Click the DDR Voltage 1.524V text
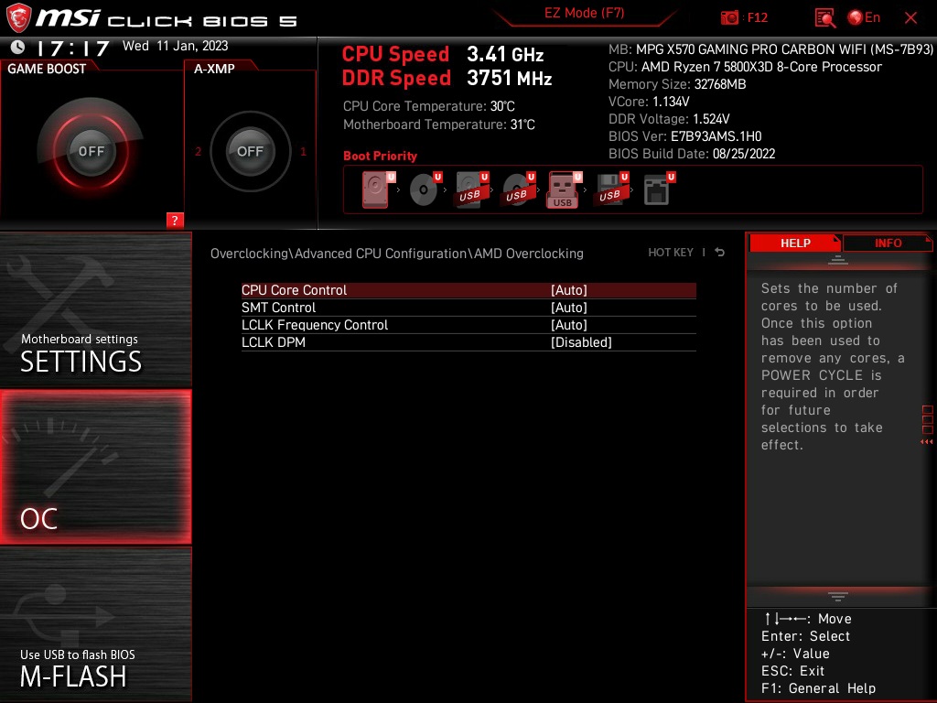 [669, 119]
